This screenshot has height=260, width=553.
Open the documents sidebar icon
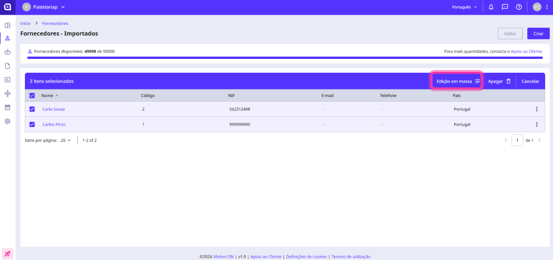7,66
